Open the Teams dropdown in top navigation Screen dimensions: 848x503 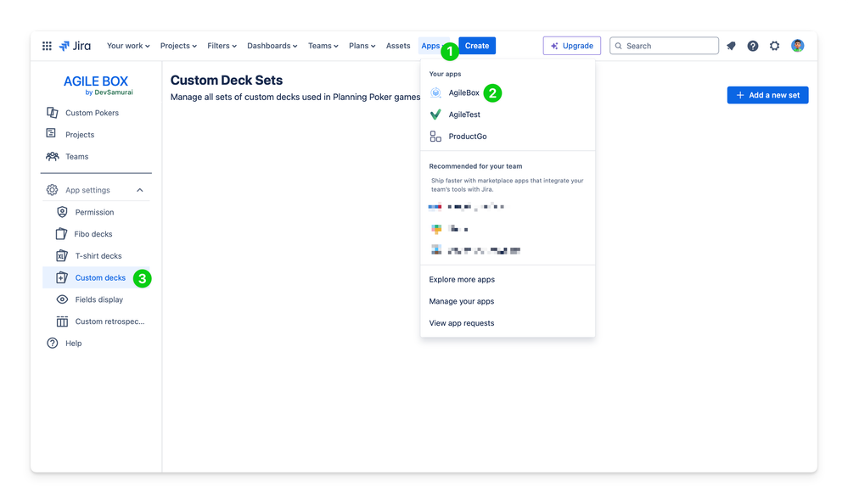click(323, 46)
